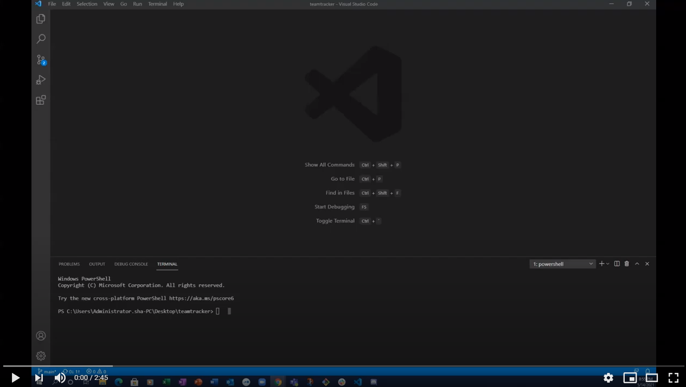Open video player settings gear
The image size is (686, 387).
coord(608,378)
